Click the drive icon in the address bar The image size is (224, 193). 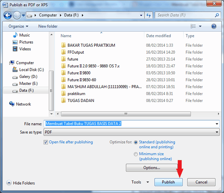(x=29, y=15)
